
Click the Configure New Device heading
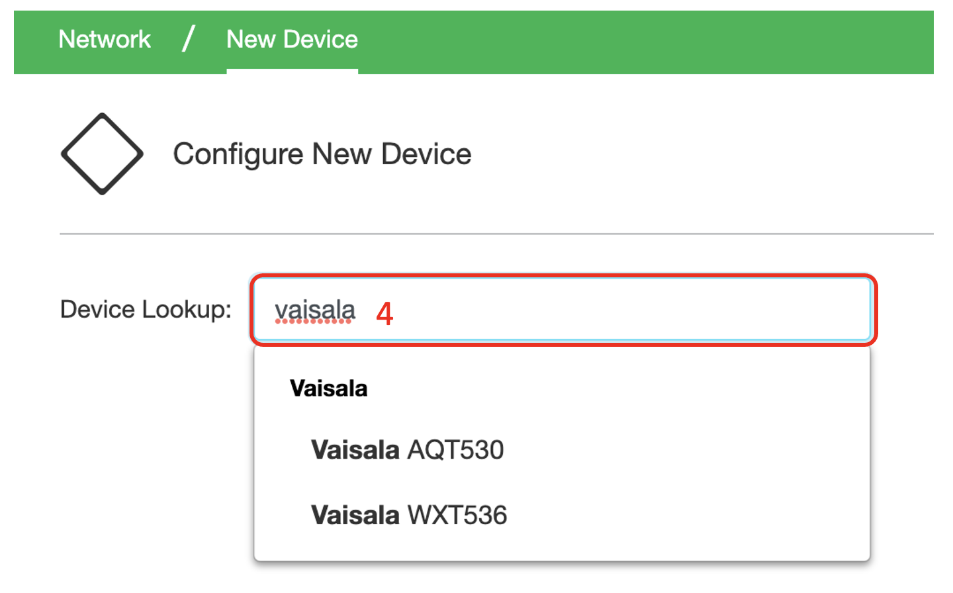322,154
